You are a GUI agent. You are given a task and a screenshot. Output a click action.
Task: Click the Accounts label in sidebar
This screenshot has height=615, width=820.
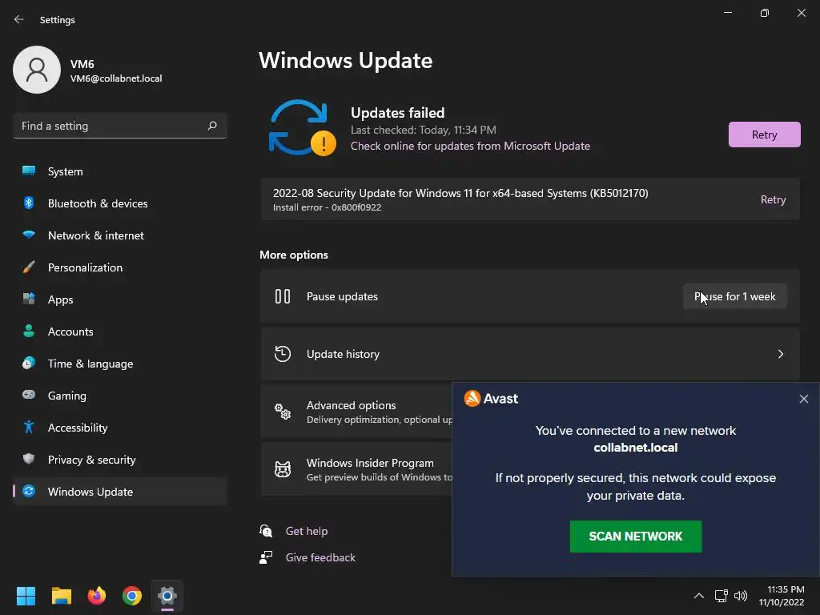70,332
